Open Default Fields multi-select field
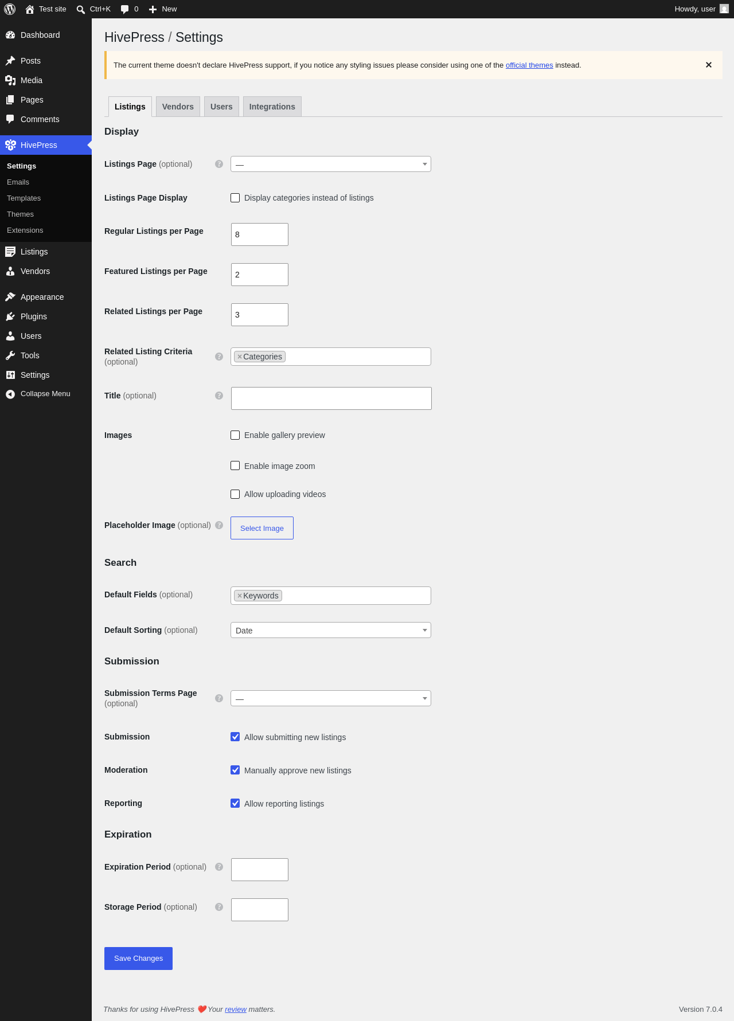The image size is (734, 1021). [x=331, y=596]
